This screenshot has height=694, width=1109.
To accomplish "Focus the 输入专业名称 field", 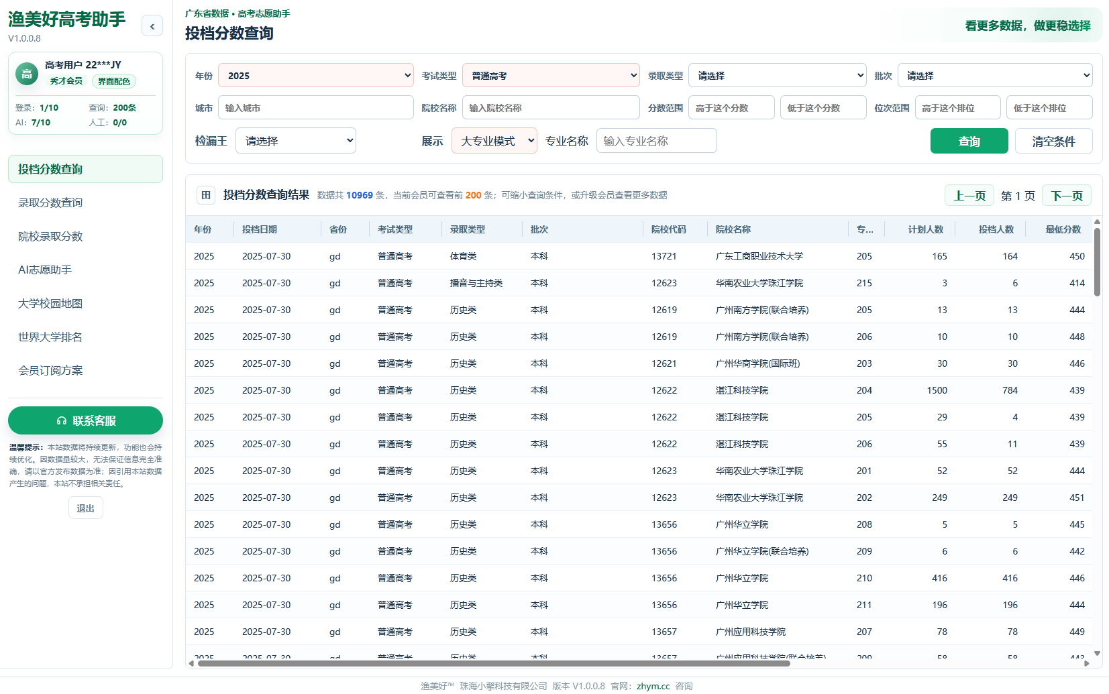I will tap(657, 141).
